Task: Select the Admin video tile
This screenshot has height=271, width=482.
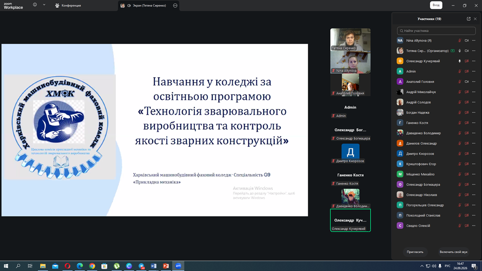Action: coord(350,107)
